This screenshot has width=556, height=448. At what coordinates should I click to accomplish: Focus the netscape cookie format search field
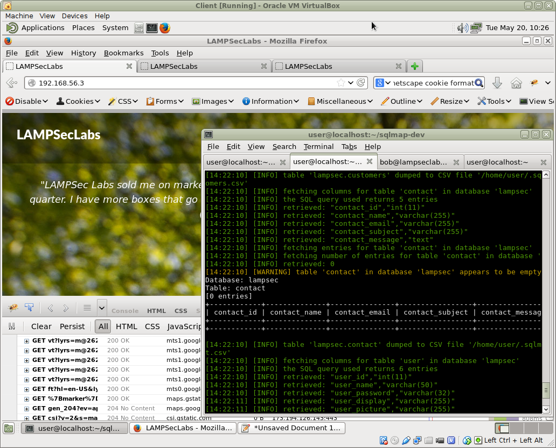click(x=433, y=83)
